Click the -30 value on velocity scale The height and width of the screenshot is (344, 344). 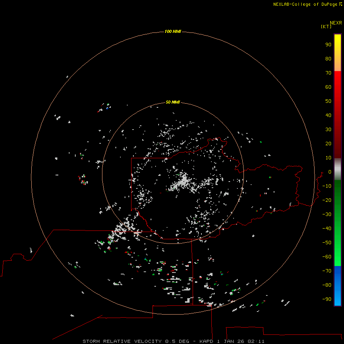(327, 214)
